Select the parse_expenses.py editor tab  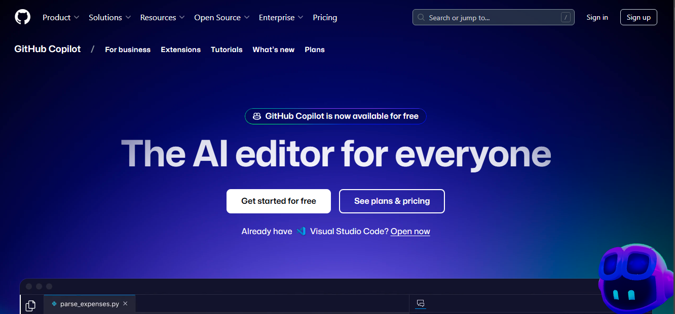coord(90,304)
